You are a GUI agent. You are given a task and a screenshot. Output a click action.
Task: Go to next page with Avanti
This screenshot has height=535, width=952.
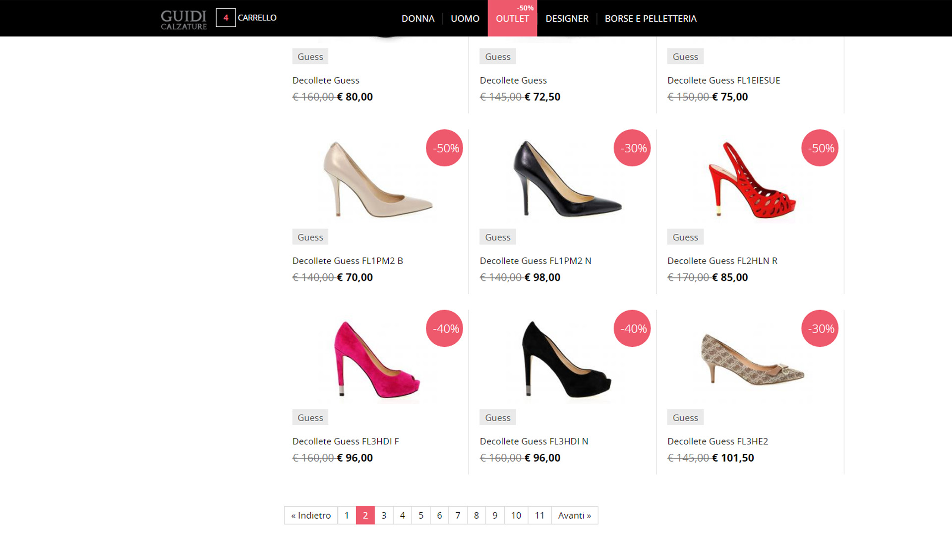[574, 515]
